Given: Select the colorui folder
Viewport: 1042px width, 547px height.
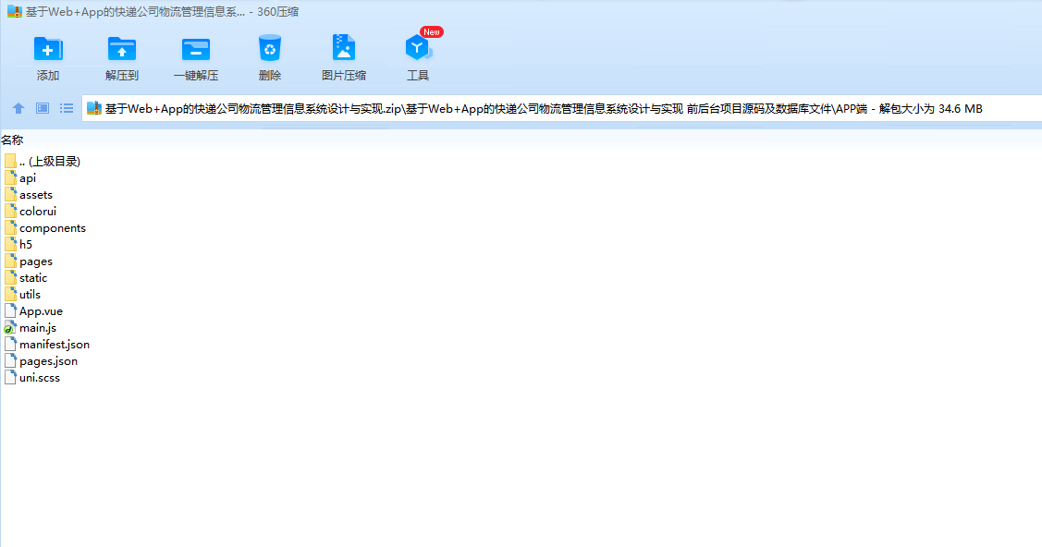Looking at the screenshot, I should [30, 211].
